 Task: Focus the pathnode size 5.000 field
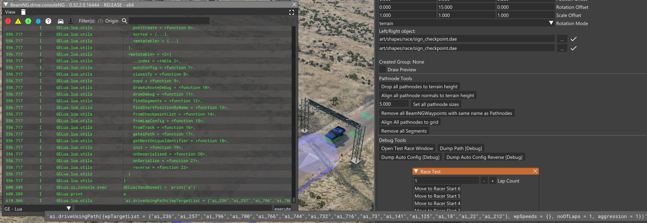point(394,104)
